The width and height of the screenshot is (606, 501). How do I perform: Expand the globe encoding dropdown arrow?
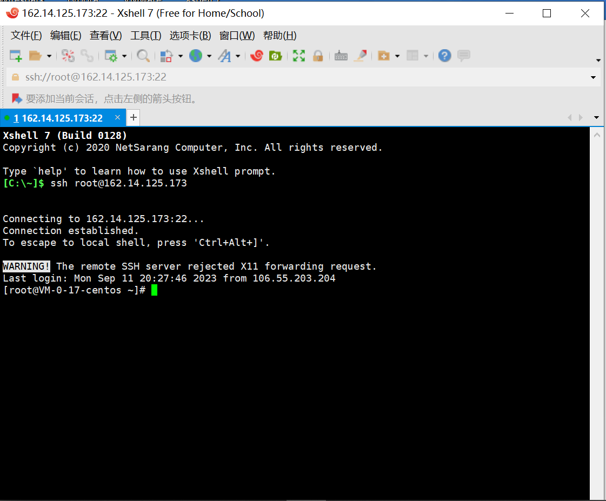[209, 56]
